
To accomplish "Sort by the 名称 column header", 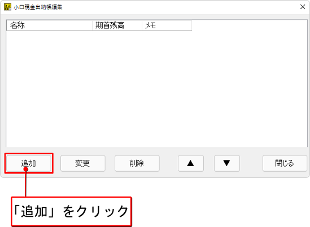I will pyautogui.click(x=50, y=25).
